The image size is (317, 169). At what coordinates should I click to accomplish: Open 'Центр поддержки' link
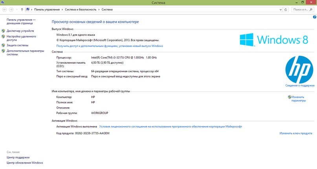coord(18,157)
